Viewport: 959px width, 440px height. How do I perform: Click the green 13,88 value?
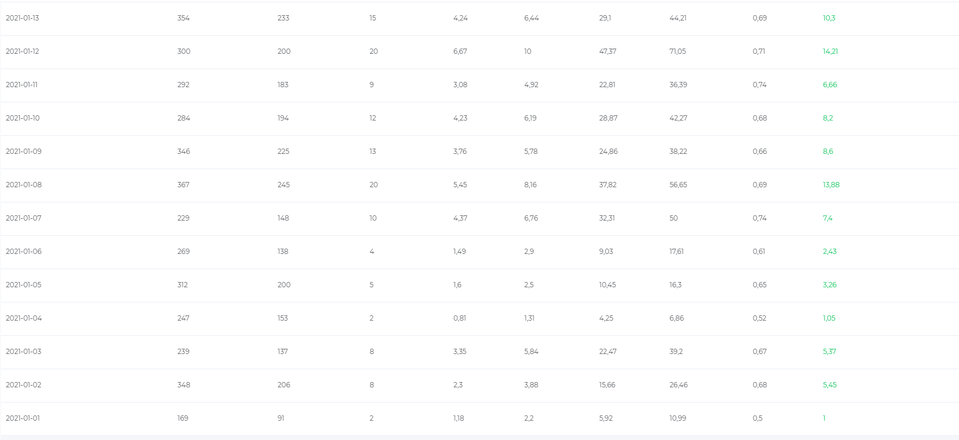click(x=831, y=185)
